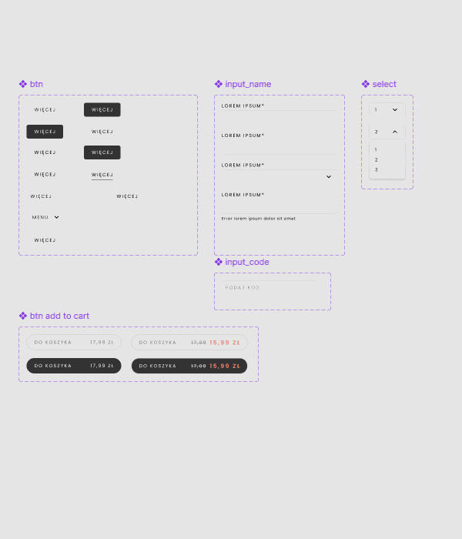This screenshot has width=462, height=539.
Task: Expand the MENU dropdown chevron
Action: coord(56,217)
